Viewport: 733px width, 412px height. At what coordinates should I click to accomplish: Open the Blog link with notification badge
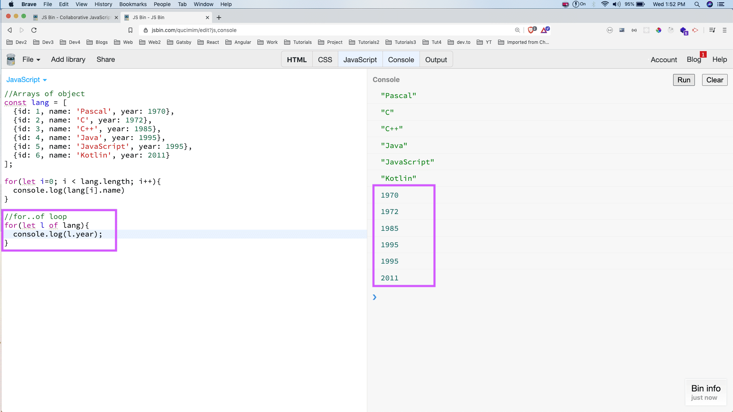[x=694, y=60]
